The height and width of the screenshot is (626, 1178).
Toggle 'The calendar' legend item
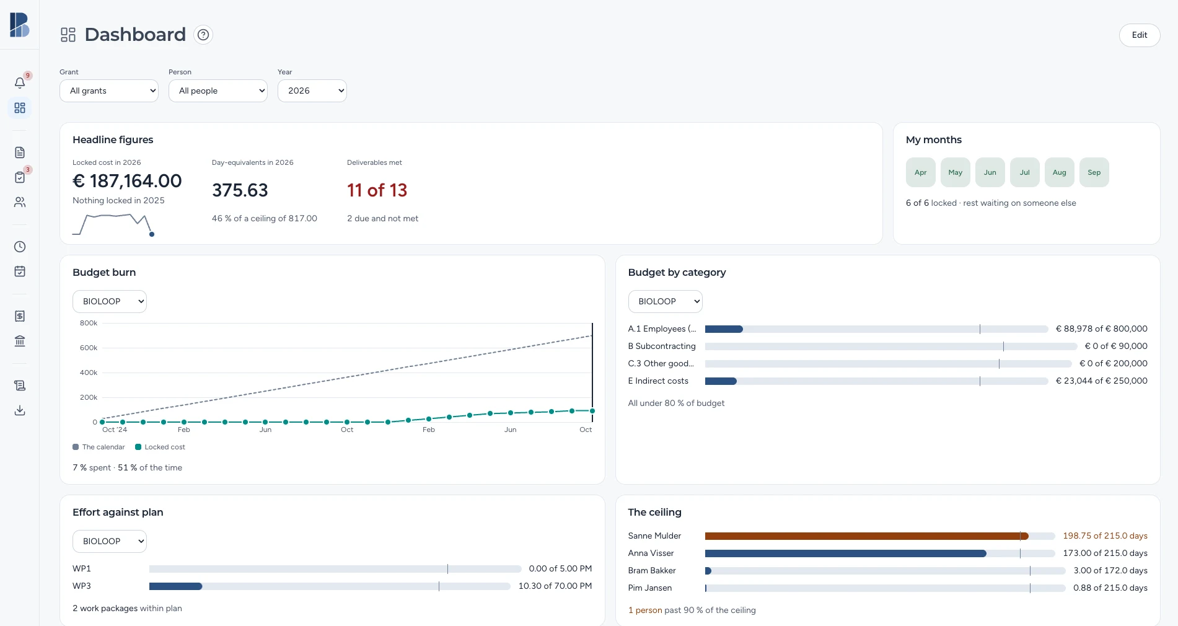tap(99, 447)
